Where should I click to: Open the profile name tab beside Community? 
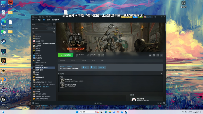click(x=55, y=20)
